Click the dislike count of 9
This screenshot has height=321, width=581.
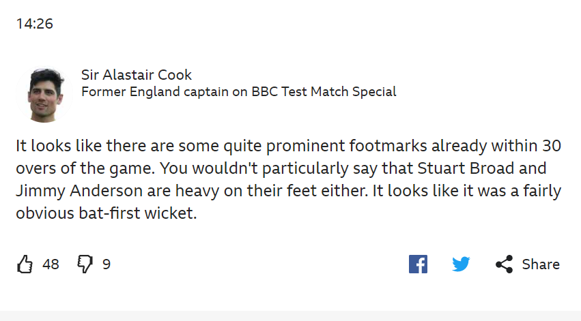pos(107,264)
